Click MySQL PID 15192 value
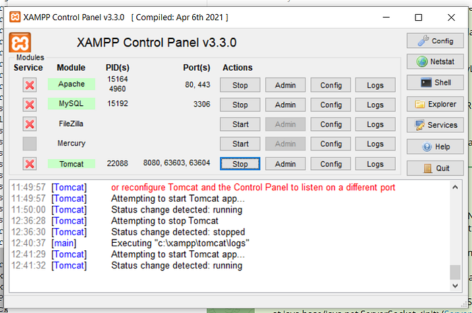This screenshot has width=472, height=313. click(x=117, y=104)
